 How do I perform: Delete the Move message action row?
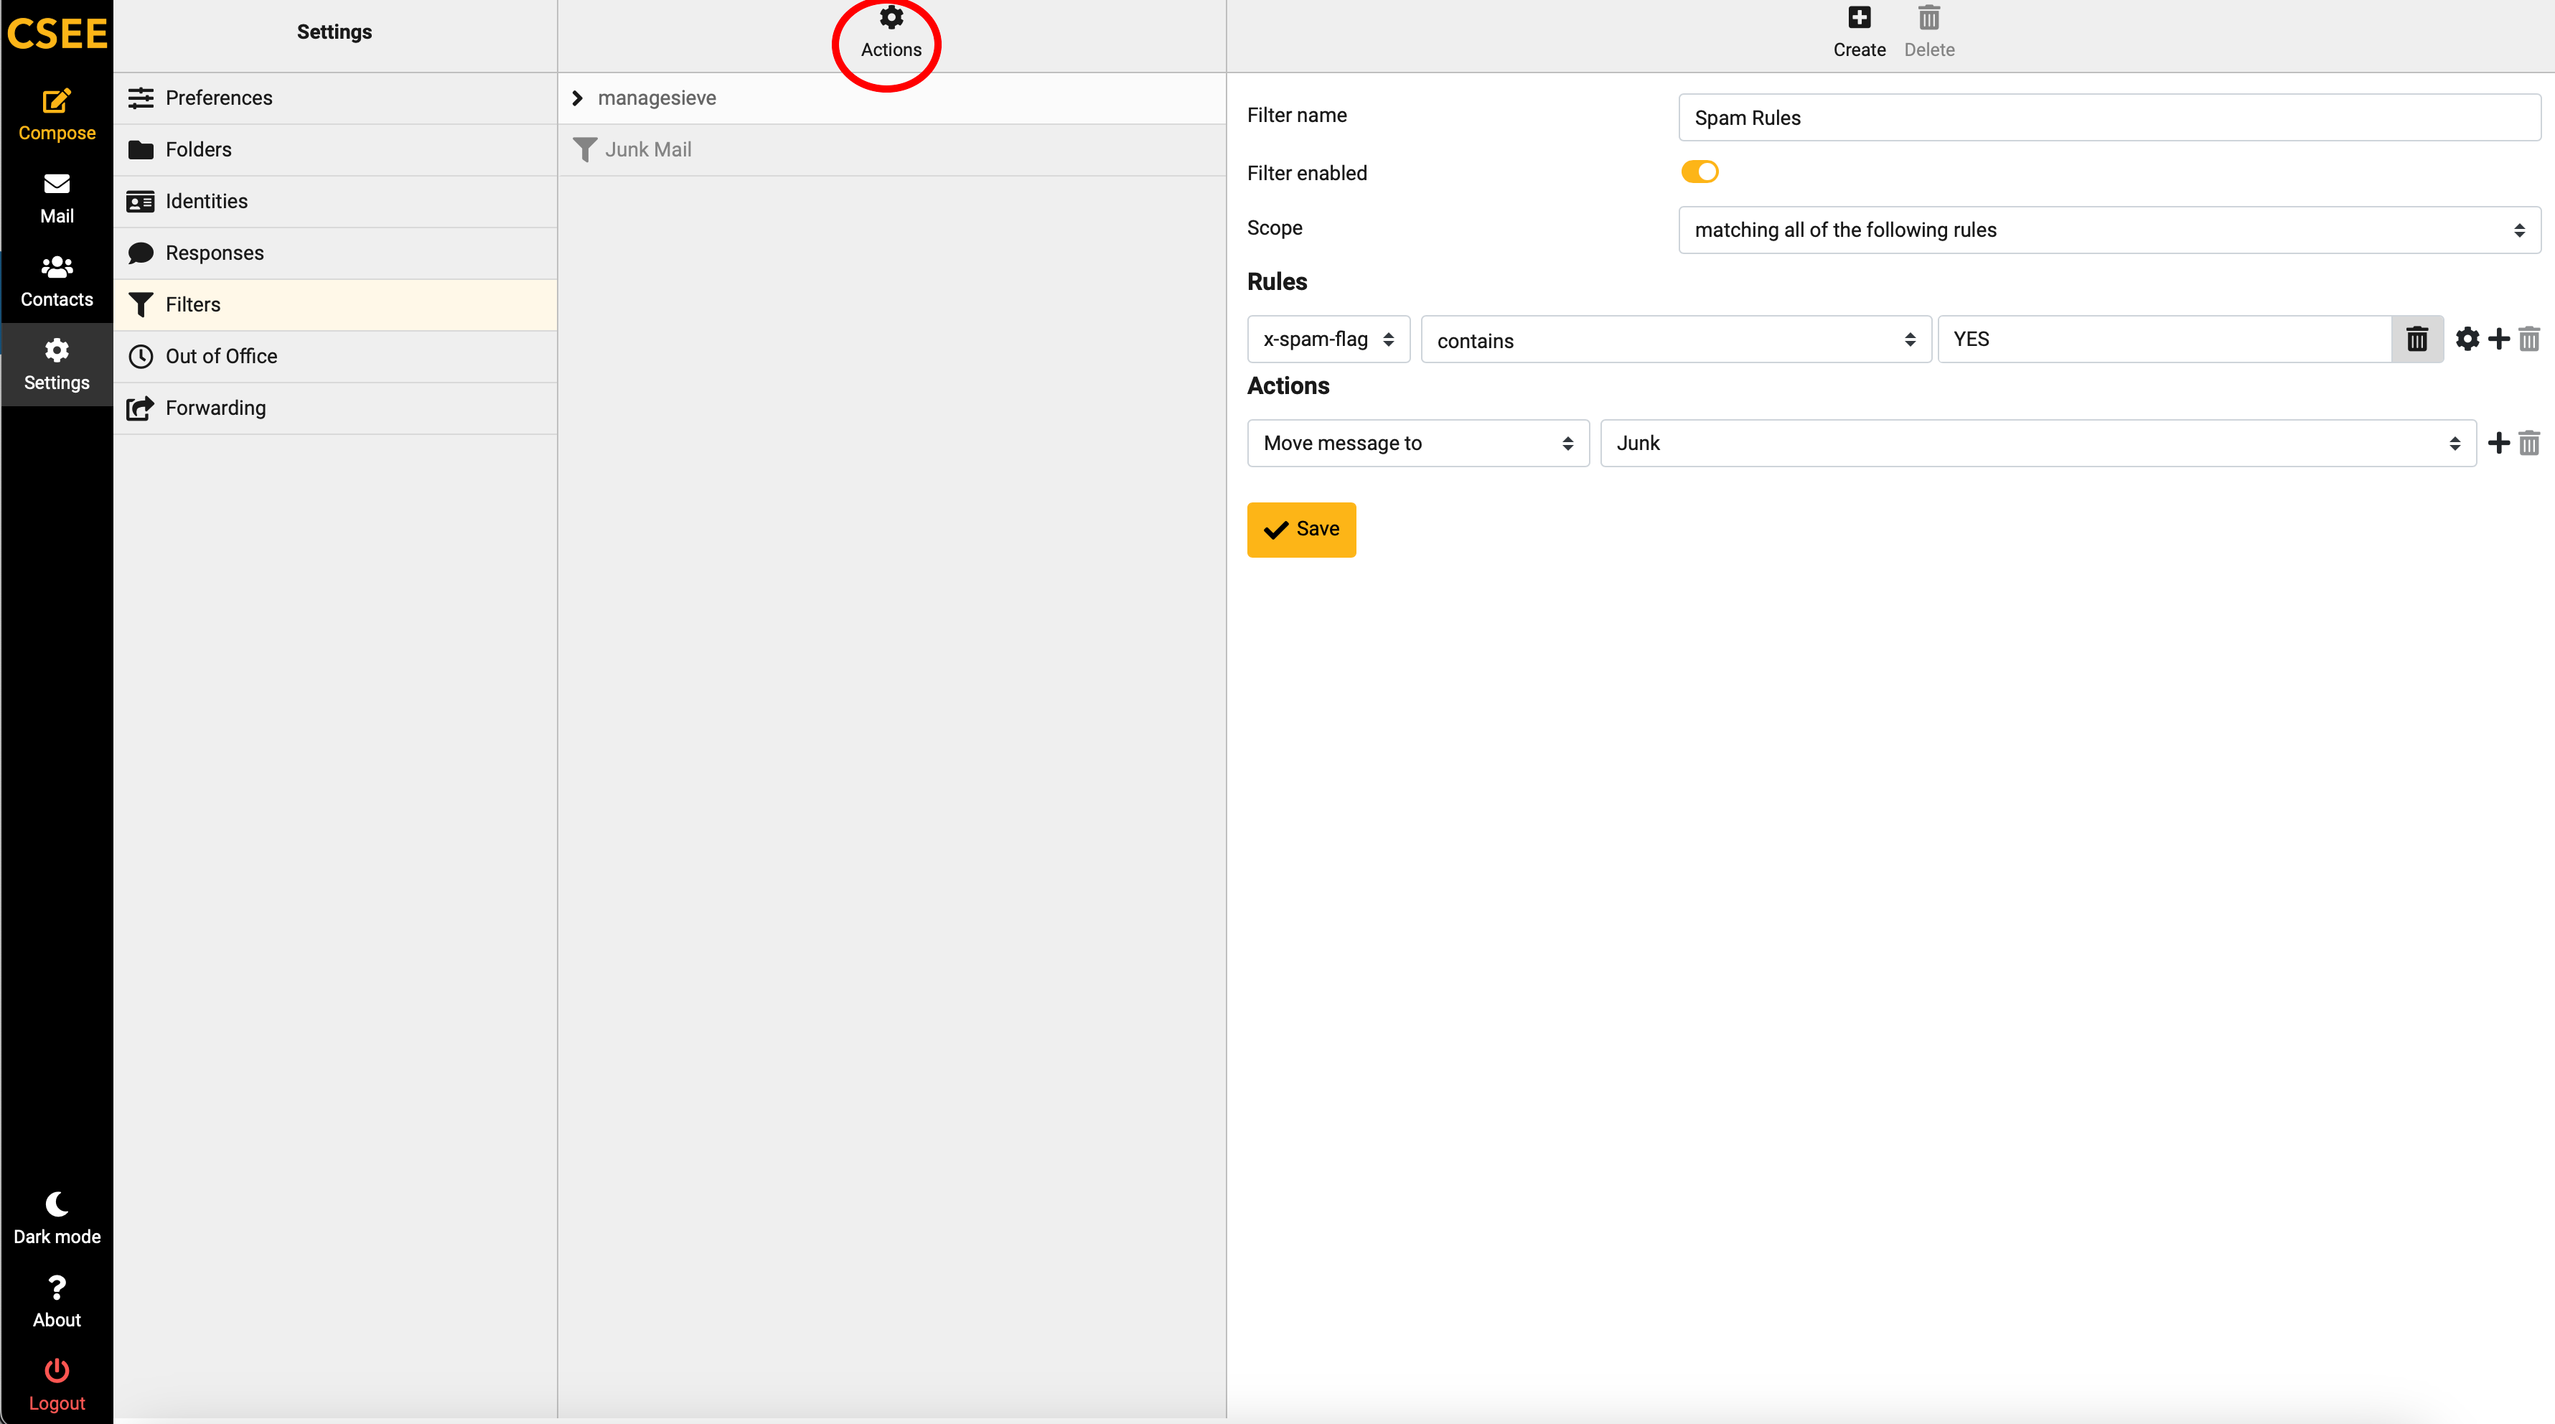click(x=2528, y=444)
